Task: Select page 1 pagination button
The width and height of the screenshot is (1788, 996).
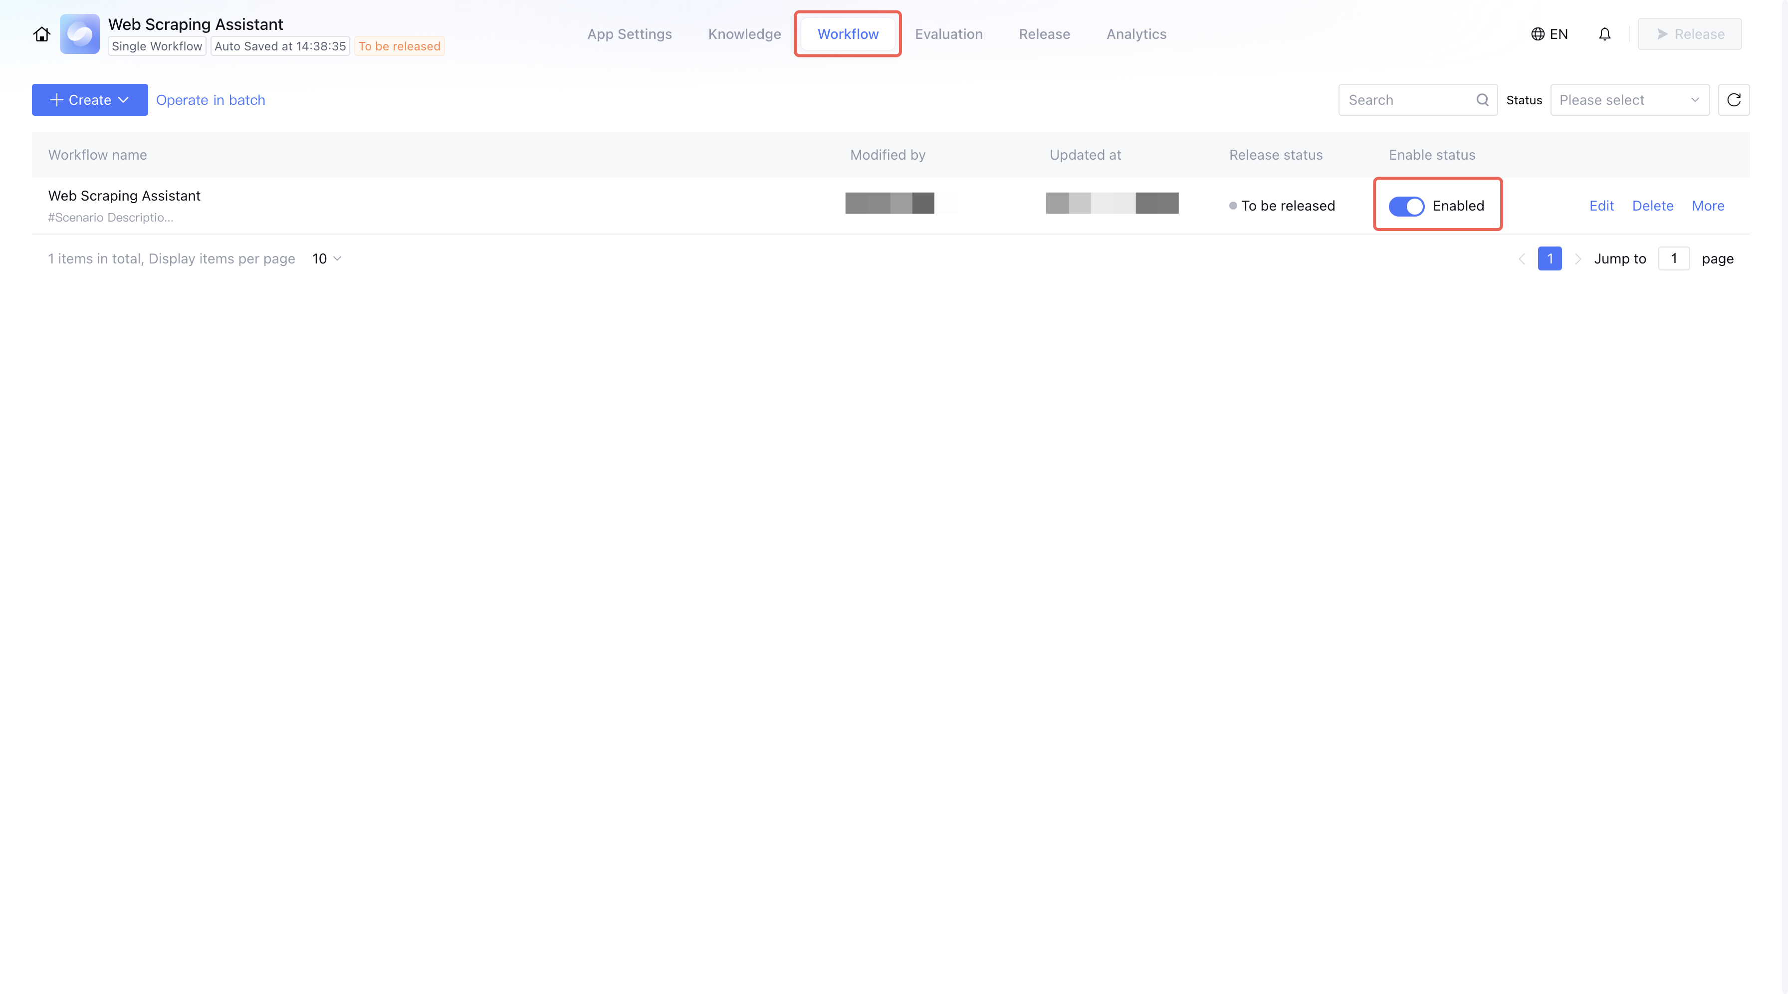Action: [x=1549, y=259]
